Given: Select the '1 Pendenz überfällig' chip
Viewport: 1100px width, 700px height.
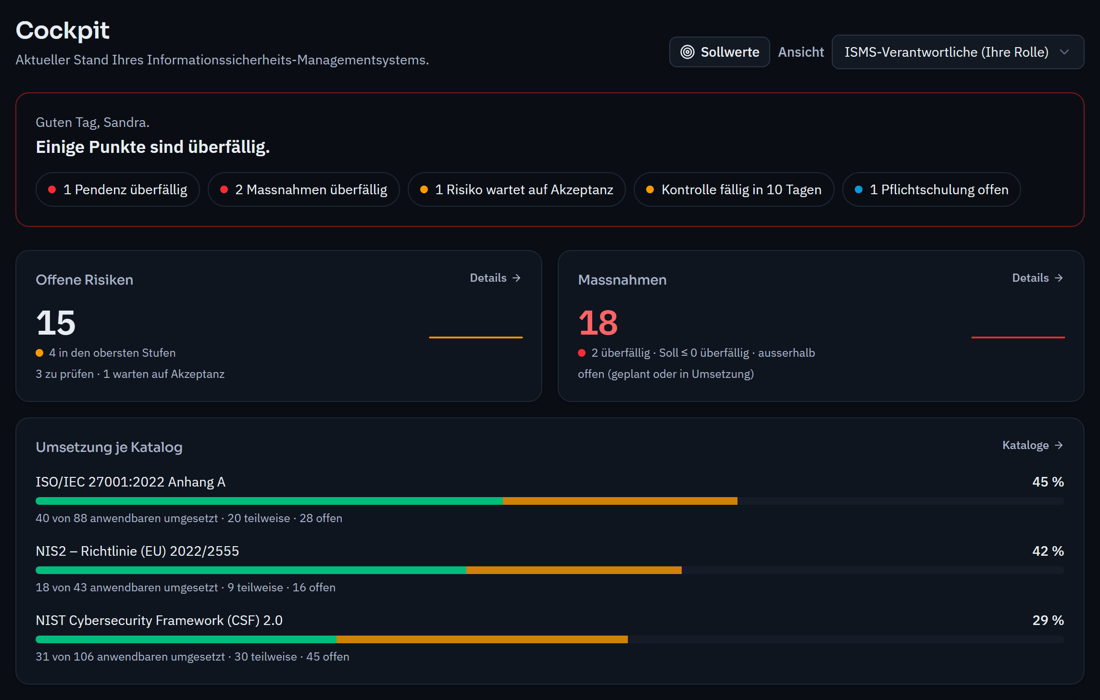Looking at the screenshot, I should click(118, 189).
